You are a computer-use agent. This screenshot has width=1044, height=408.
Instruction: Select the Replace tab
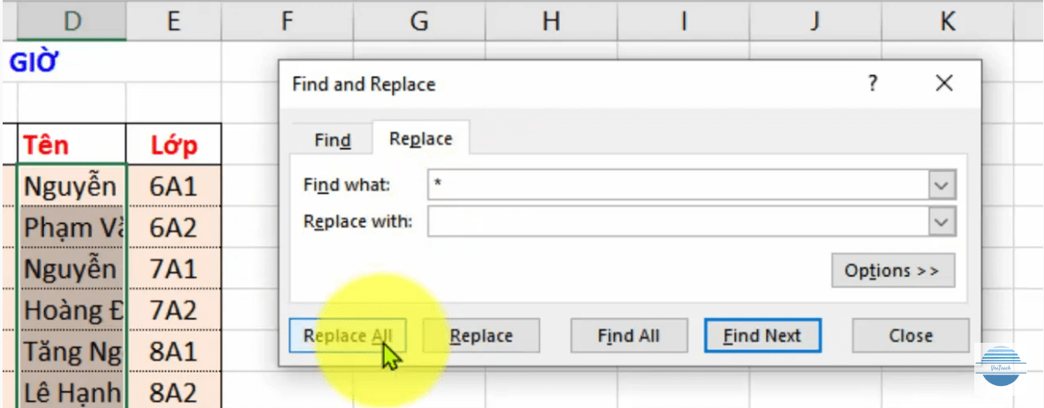pos(421,139)
